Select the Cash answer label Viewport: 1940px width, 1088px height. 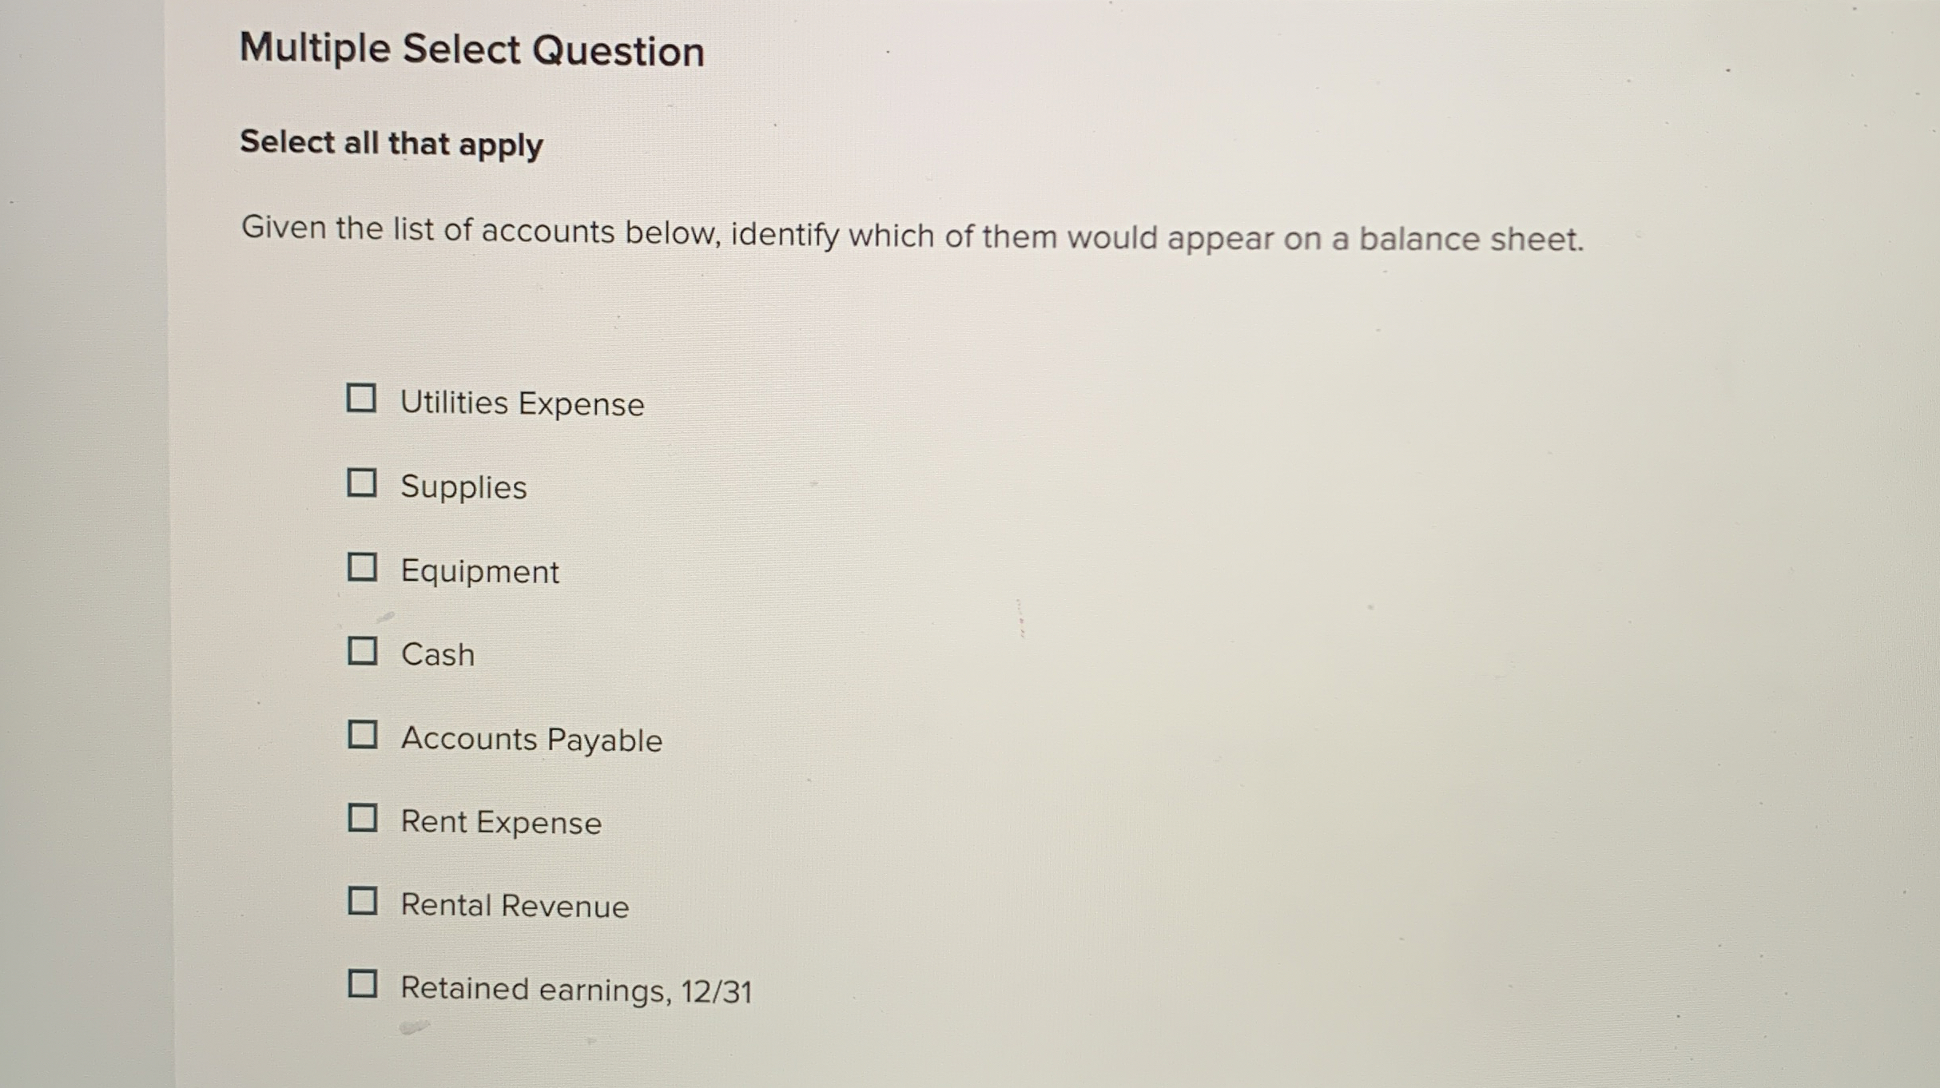(437, 654)
